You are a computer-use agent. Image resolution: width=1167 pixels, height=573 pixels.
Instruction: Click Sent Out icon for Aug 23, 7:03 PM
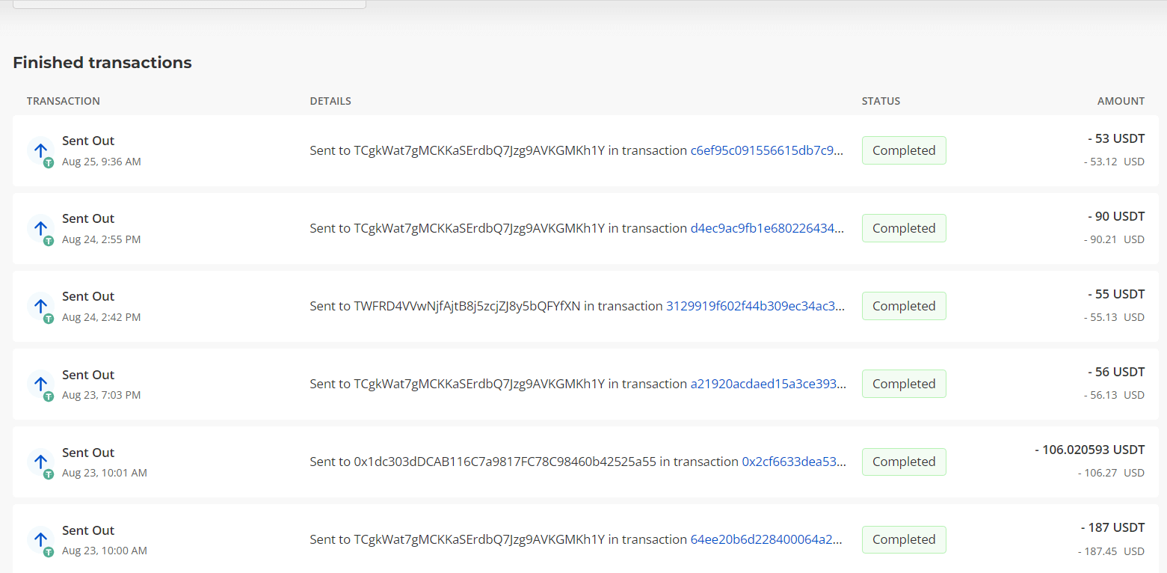40,384
